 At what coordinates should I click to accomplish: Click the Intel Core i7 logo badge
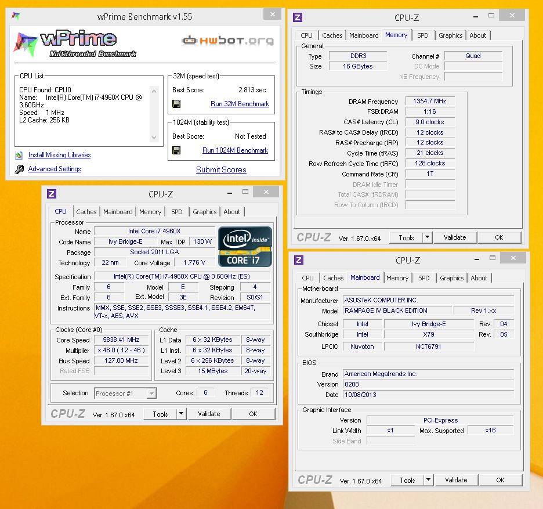(x=245, y=246)
